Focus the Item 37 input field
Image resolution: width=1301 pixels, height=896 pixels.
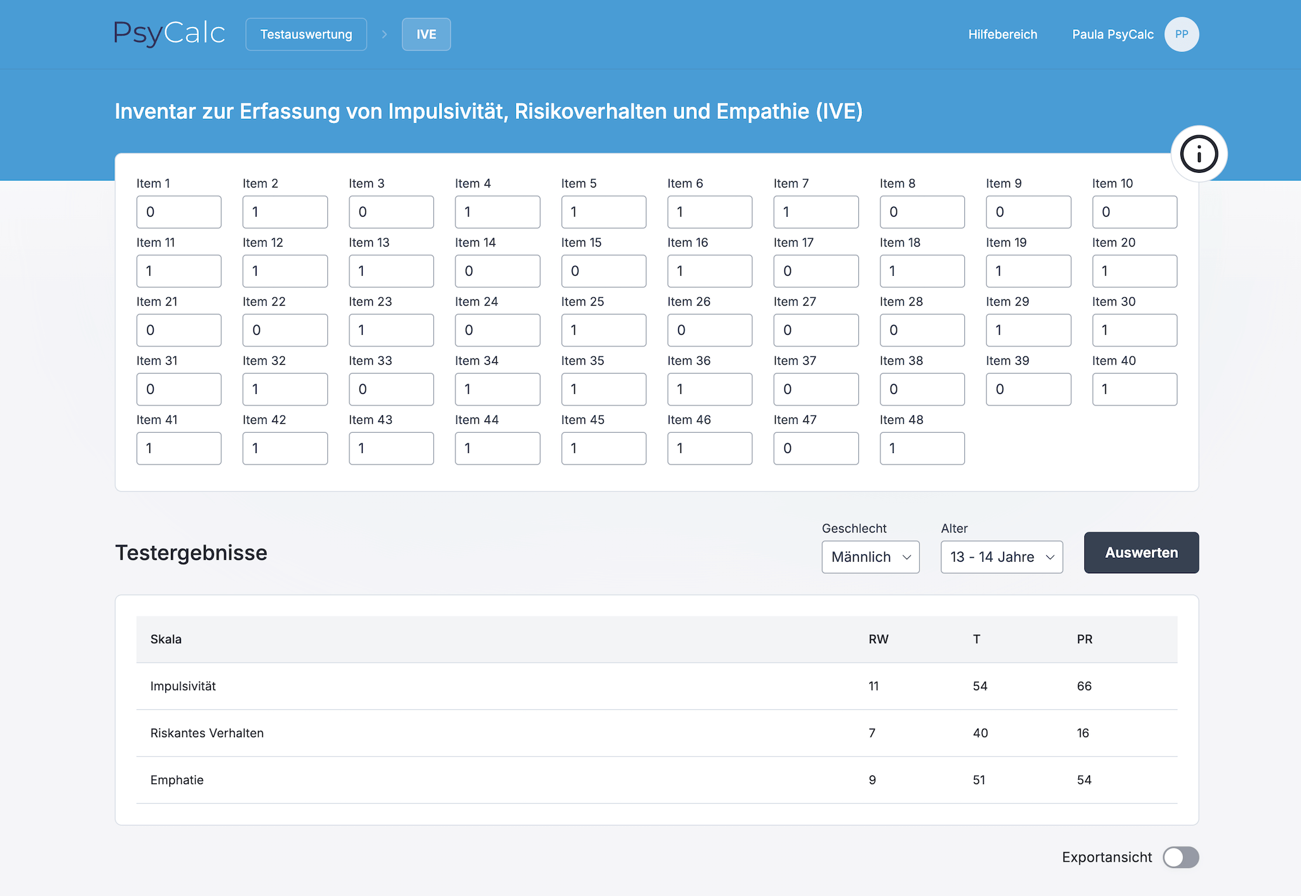(816, 389)
